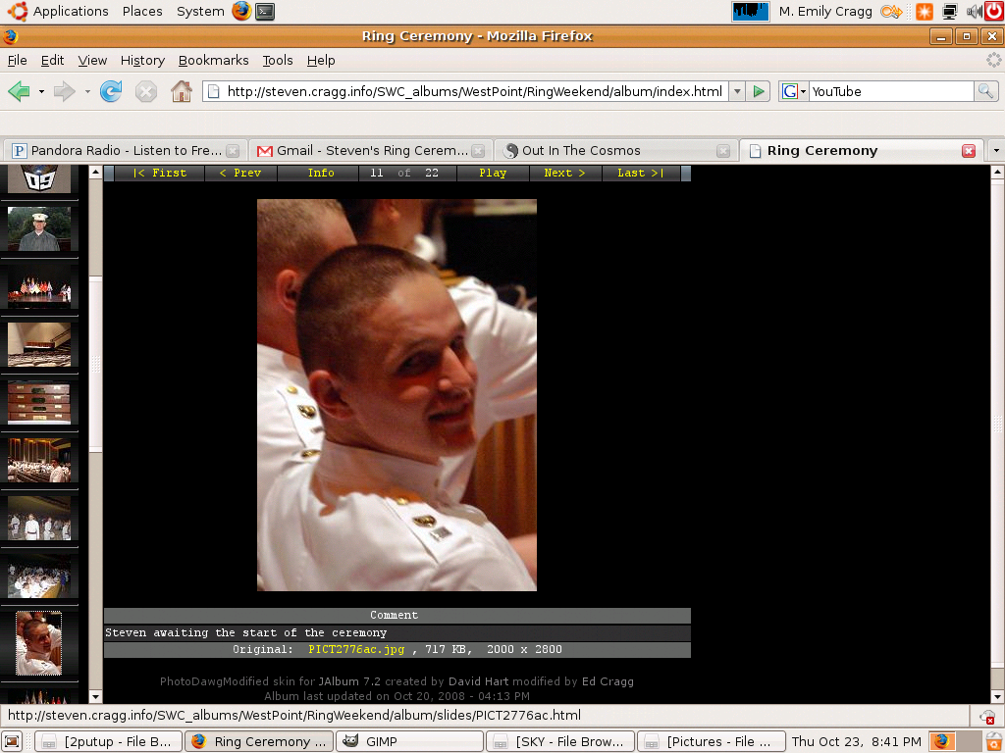Switch to SKY File Browser taskbar window
This screenshot has height=753, width=1005.
click(560, 741)
